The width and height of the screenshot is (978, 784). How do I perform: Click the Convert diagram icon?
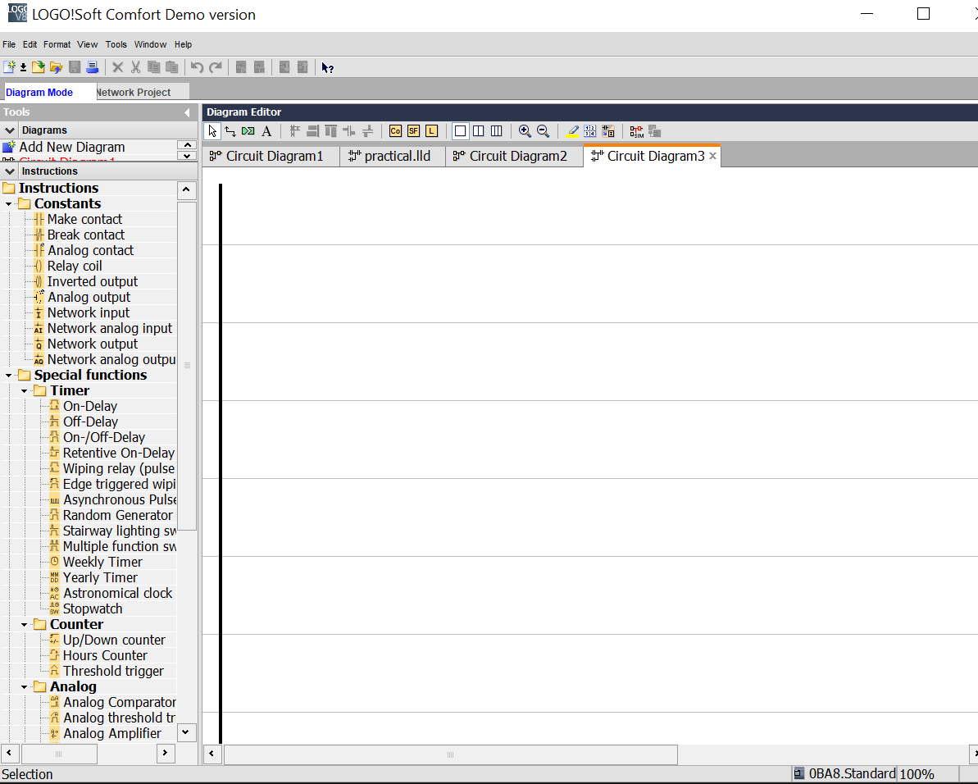click(x=608, y=131)
